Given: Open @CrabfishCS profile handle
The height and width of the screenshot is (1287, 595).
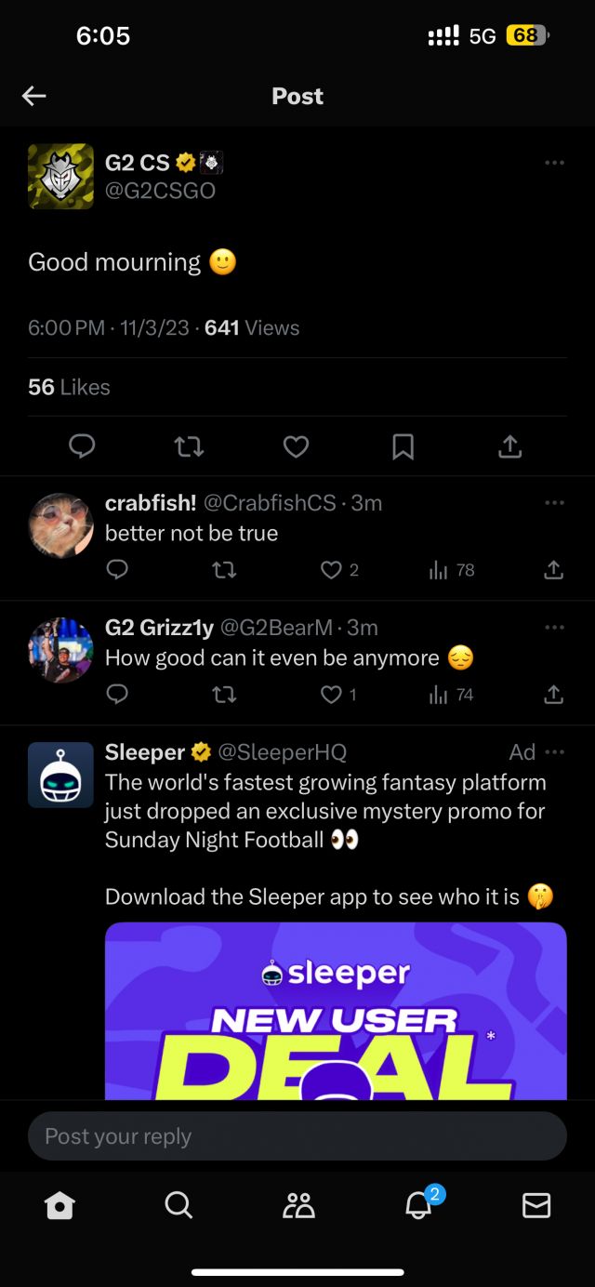Looking at the screenshot, I should coord(270,503).
